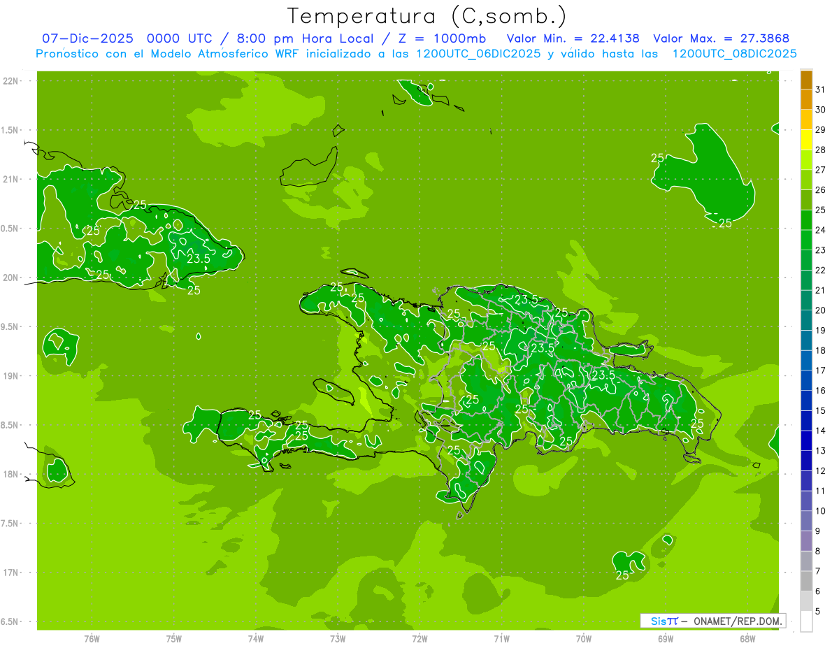Screen dimensions: 839x648
Task: Click the '27' label on the color scale
Action: tap(820, 170)
